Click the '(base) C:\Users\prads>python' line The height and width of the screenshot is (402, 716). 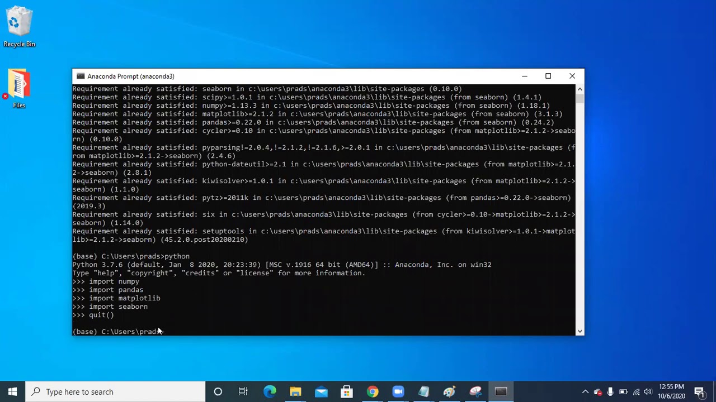tap(131, 256)
